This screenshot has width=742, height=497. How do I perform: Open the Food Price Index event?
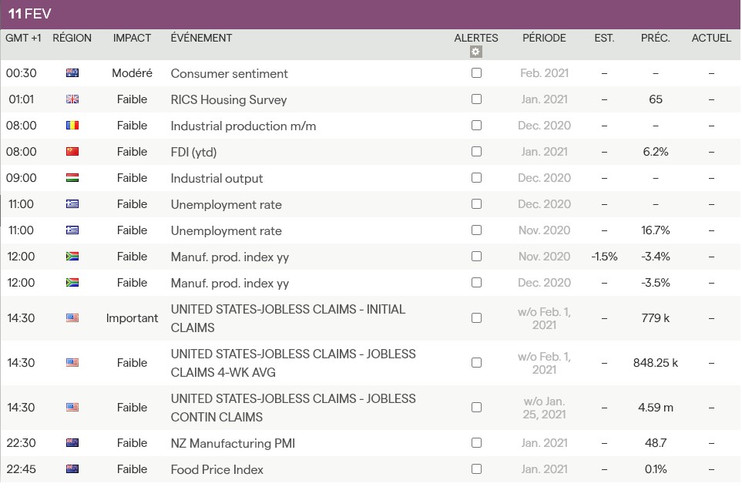coord(217,469)
